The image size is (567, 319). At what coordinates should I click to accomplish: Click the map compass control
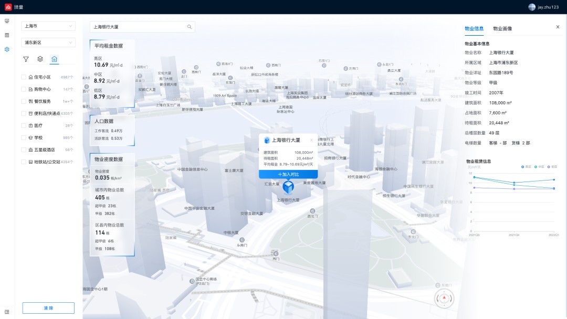pyautogui.click(x=444, y=299)
